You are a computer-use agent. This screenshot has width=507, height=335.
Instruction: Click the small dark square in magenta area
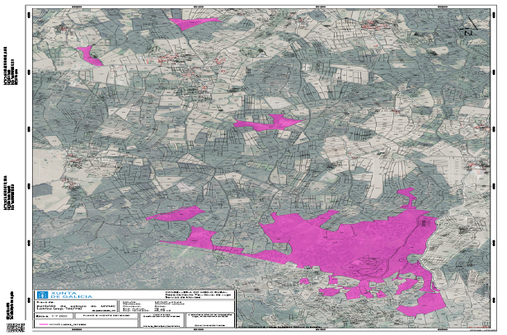pyautogui.click(x=424, y=222)
